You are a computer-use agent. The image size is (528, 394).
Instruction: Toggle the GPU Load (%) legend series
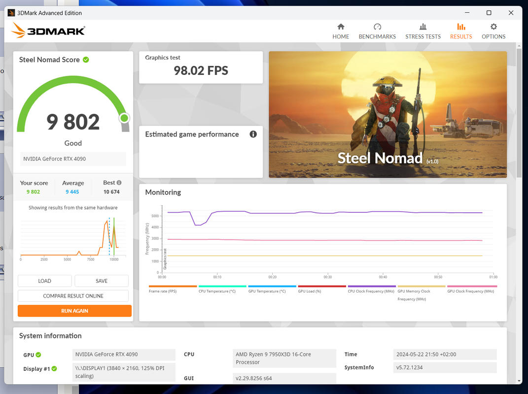(321, 289)
